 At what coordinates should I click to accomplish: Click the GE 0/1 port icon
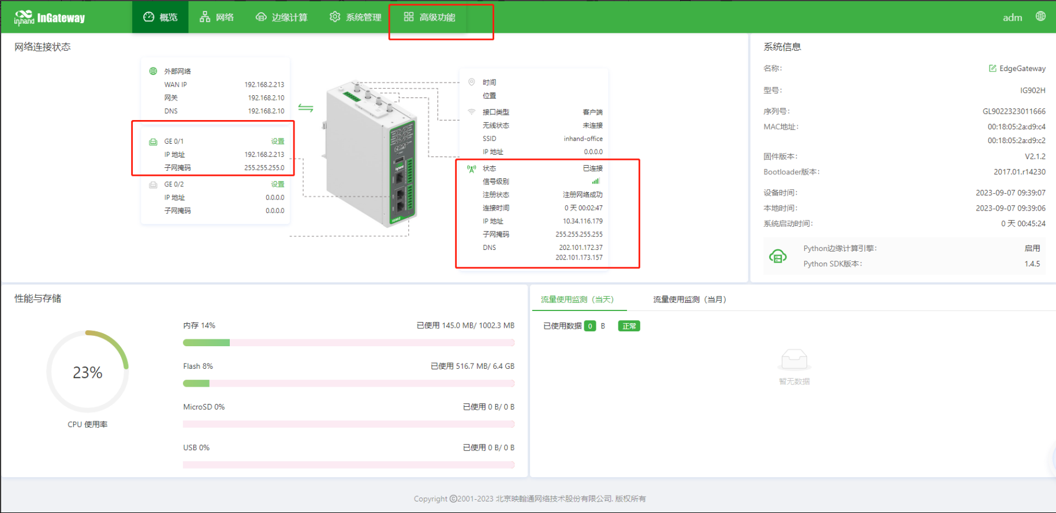[x=153, y=141]
